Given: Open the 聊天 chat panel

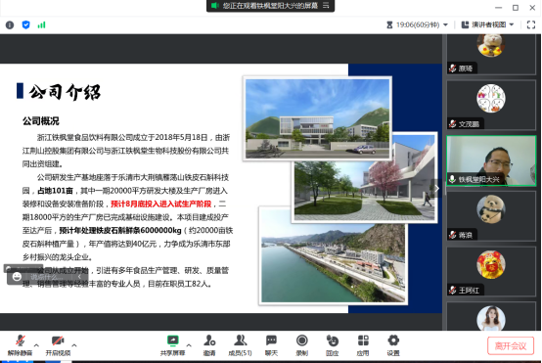Looking at the screenshot, I should (x=271, y=345).
